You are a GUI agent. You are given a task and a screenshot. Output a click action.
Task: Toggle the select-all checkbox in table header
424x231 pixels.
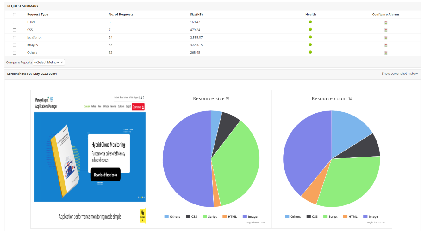tap(15, 15)
